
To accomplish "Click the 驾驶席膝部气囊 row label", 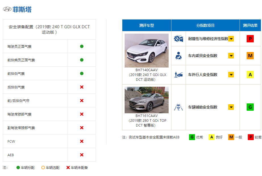I will click(x=19, y=114).
